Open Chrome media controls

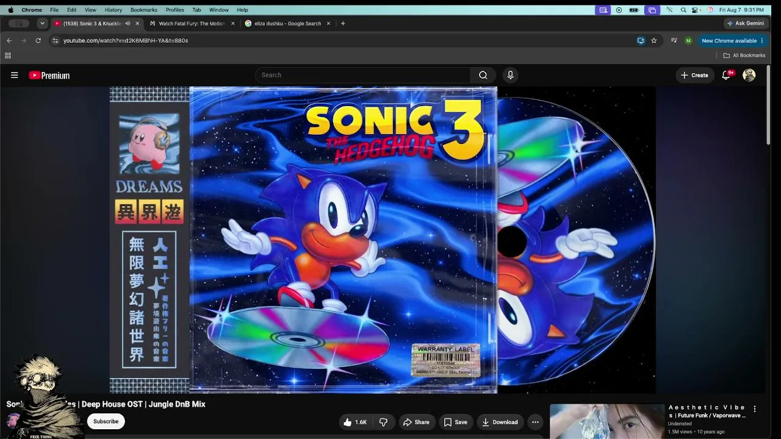[674, 40]
